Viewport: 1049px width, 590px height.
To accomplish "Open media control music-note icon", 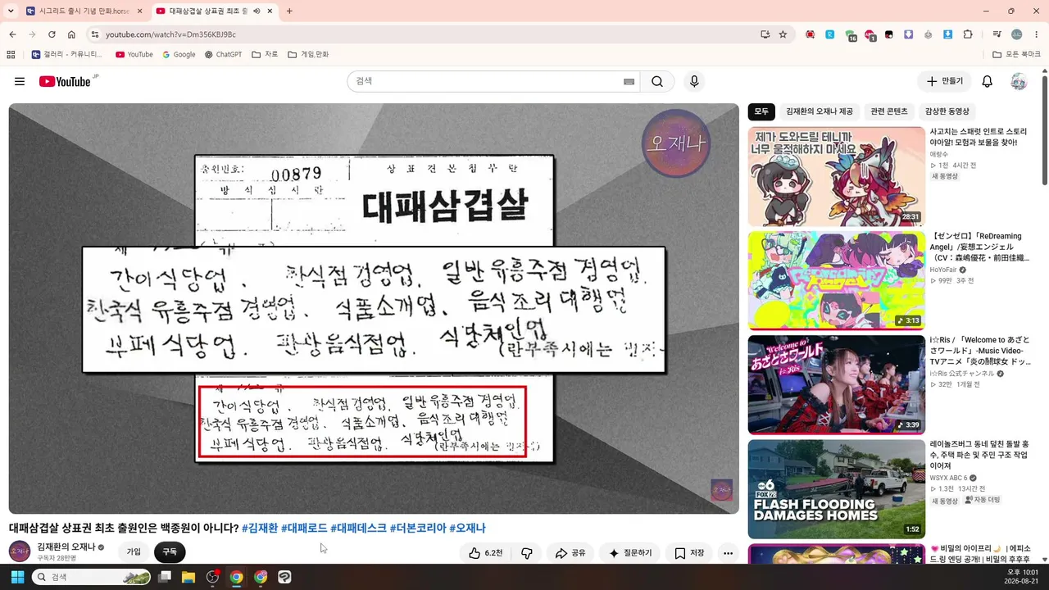I will click(x=997, y=34).
